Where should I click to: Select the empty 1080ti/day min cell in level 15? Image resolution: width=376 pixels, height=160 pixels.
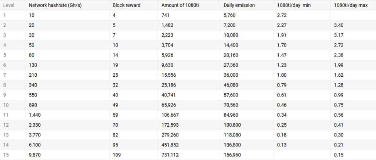(302, 155)
